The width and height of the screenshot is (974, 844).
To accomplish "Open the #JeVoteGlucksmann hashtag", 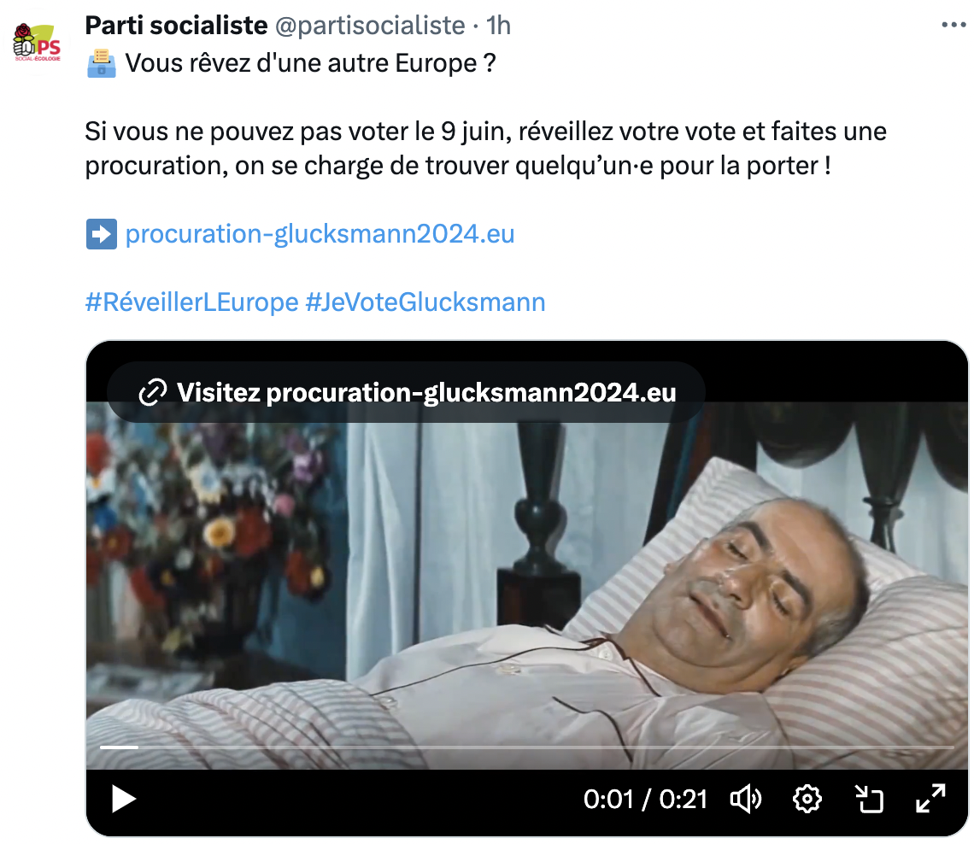I will 425,302.
